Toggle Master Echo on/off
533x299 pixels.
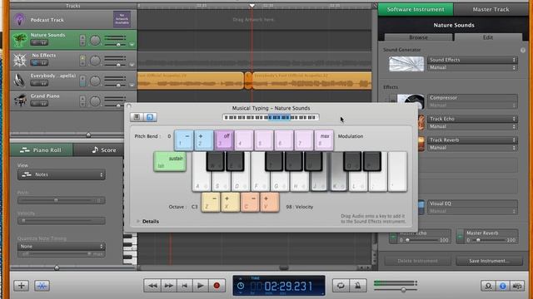point(393,236)
